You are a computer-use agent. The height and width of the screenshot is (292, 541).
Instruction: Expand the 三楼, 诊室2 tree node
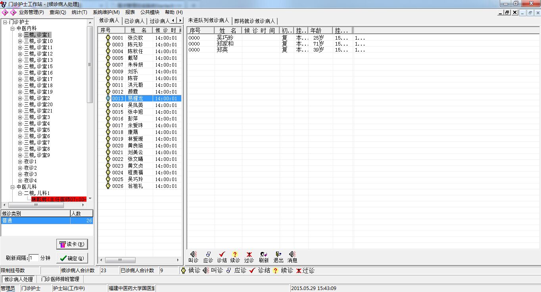click(20, 98)
